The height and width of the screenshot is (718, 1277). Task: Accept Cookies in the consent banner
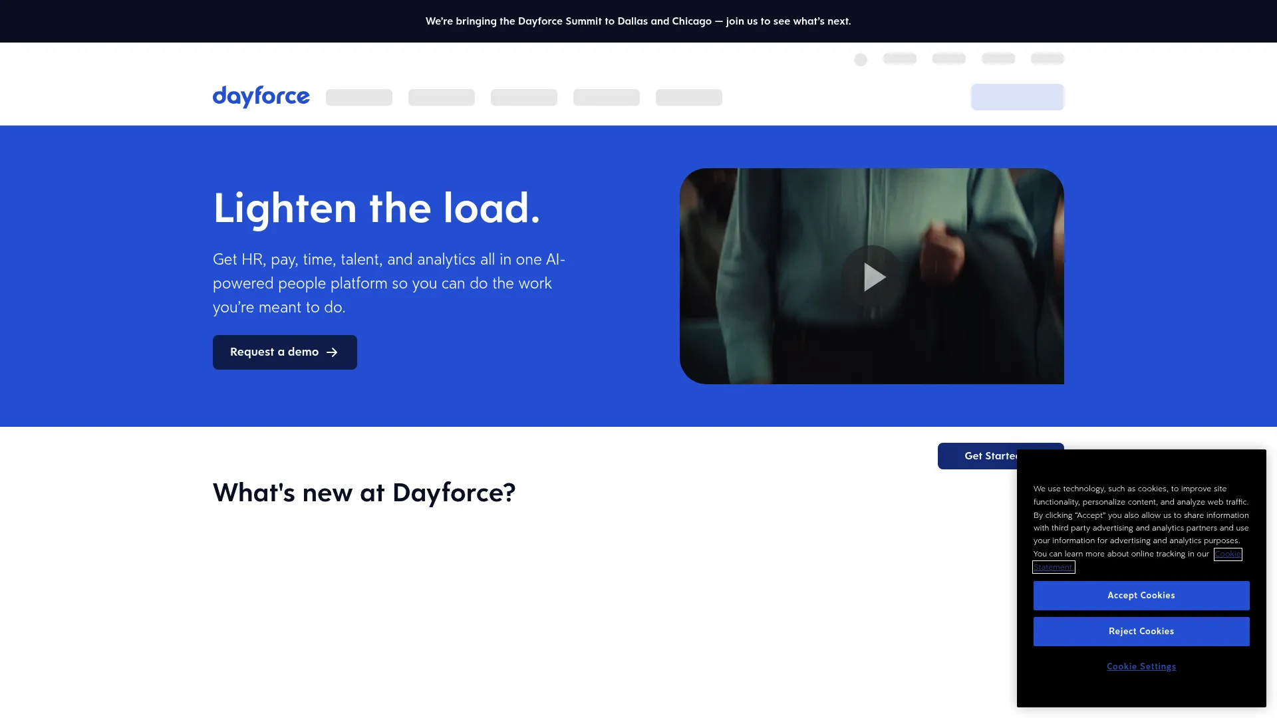click(x=1141, y=596)
